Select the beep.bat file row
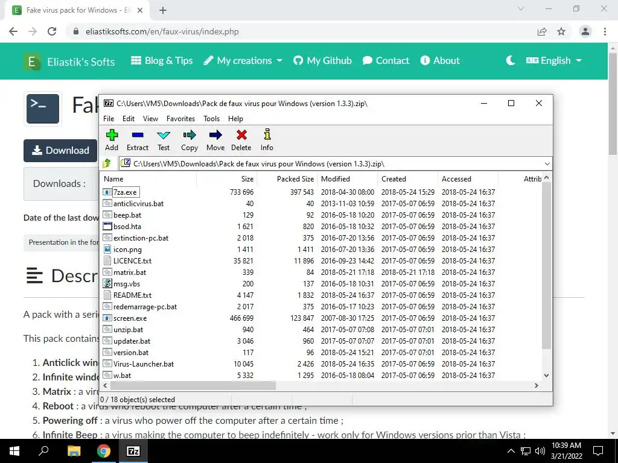This screenshot has height=463, width=618. click(x=321, y=215)
